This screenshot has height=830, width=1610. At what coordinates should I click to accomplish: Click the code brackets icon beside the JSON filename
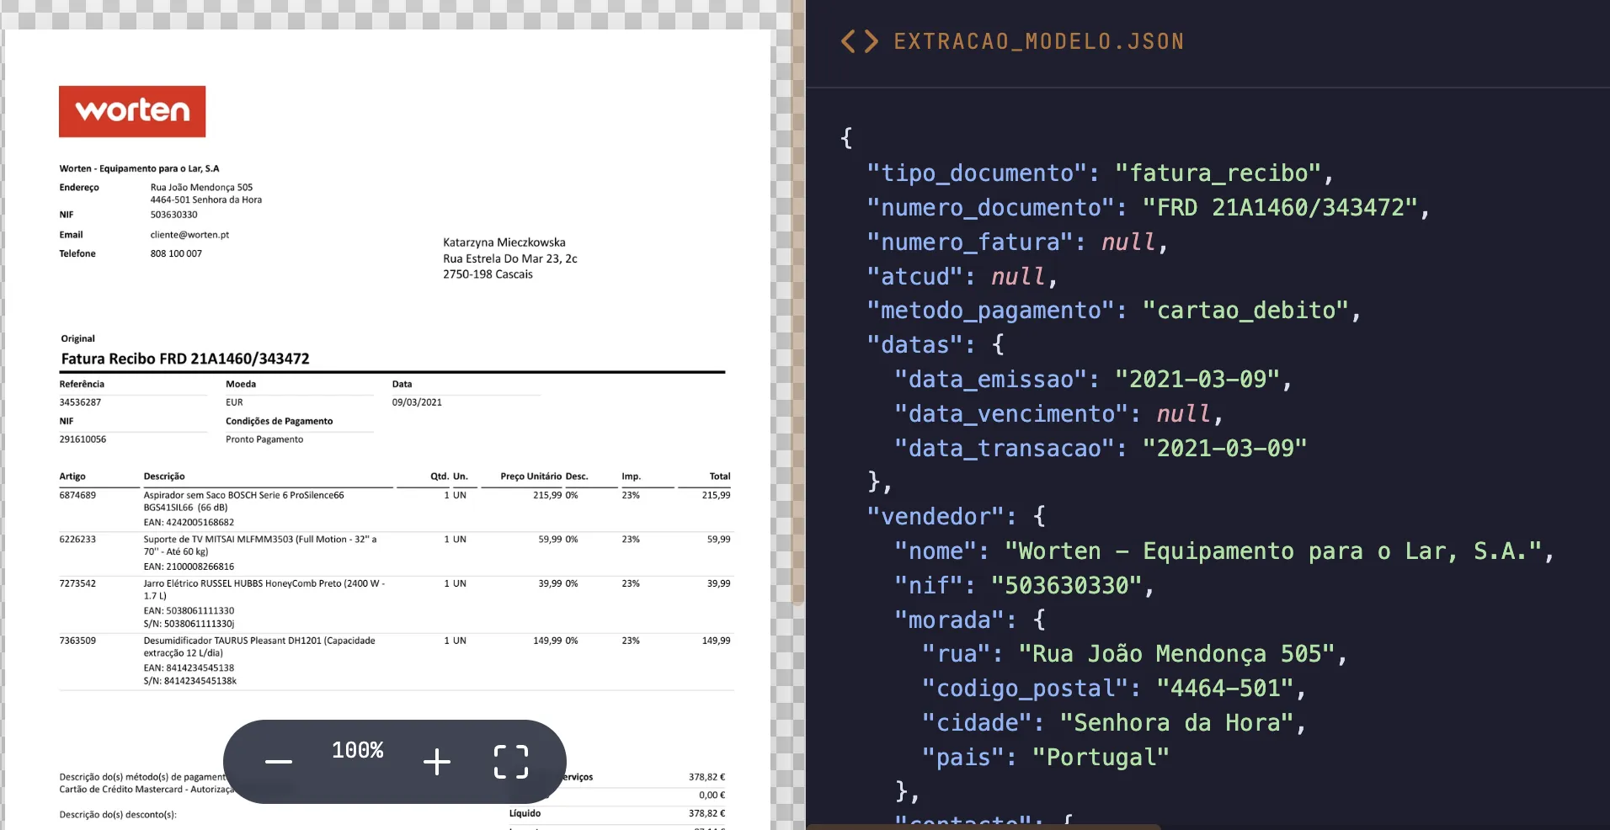point(859,40)
